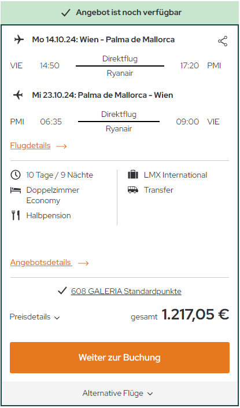Open the Angebotsdetails link
Image resolution: width=240 pixels, height=408 pixels.
(41, 262)
